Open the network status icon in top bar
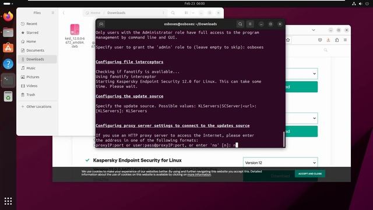373x210 pixels. 354,3
